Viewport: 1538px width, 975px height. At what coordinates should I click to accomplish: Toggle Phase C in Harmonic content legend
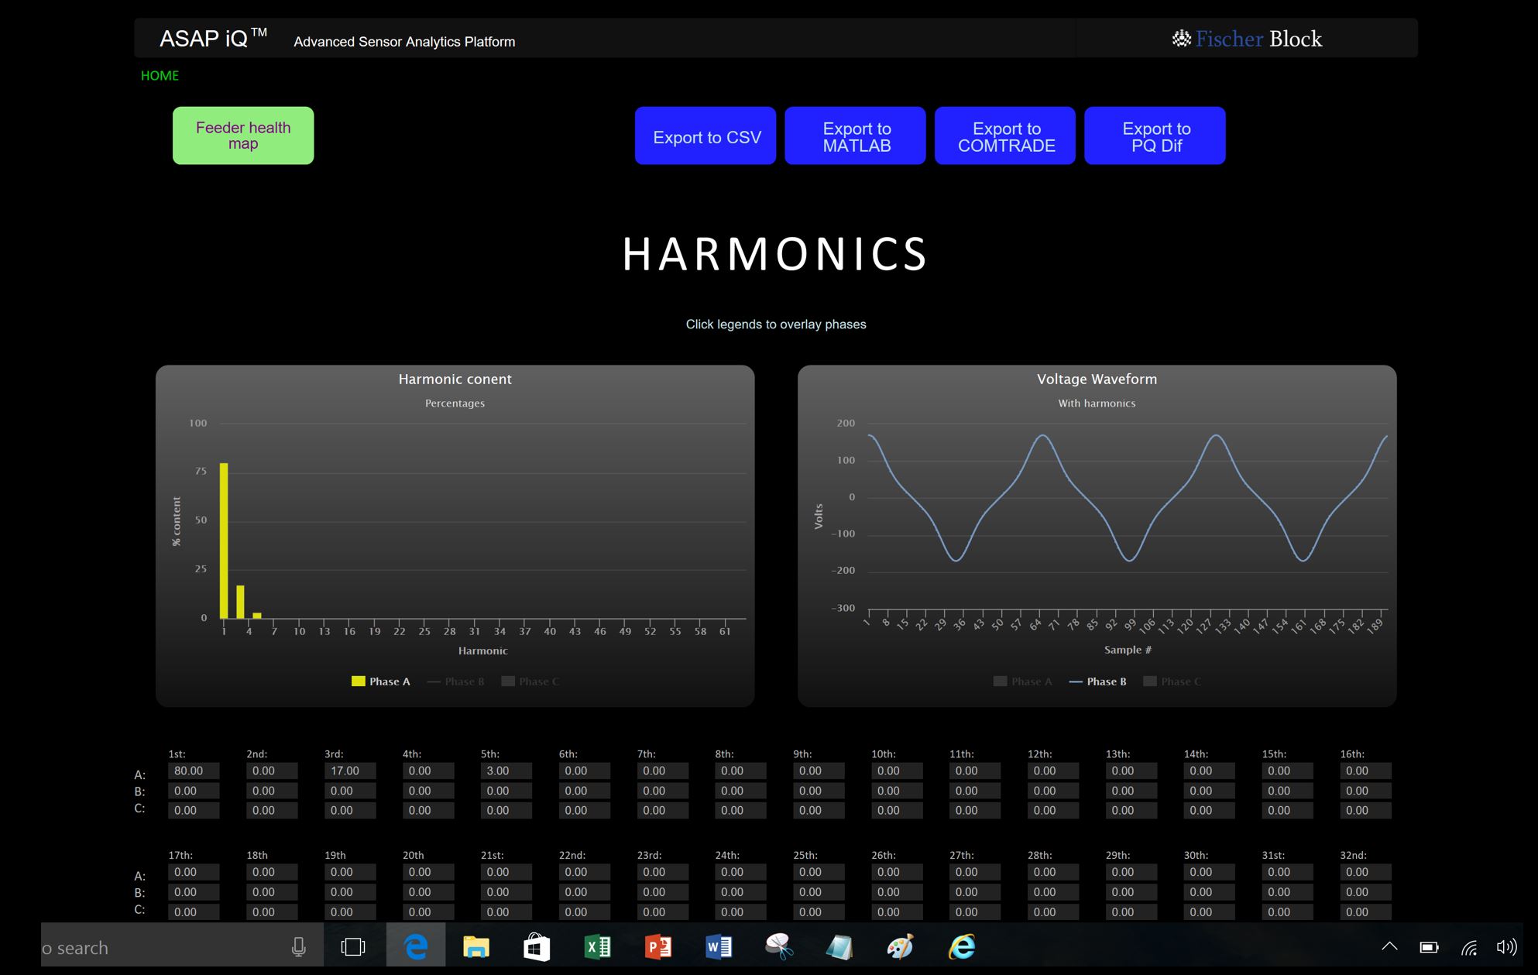[538, 681]
